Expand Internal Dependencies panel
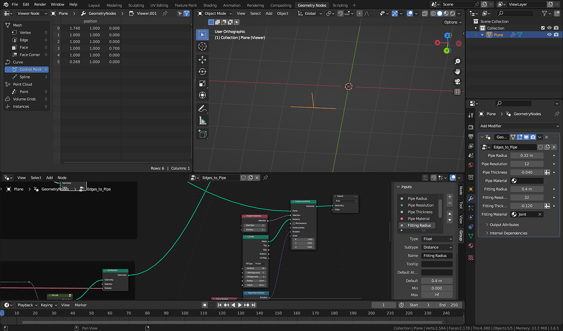 [508, 233]
